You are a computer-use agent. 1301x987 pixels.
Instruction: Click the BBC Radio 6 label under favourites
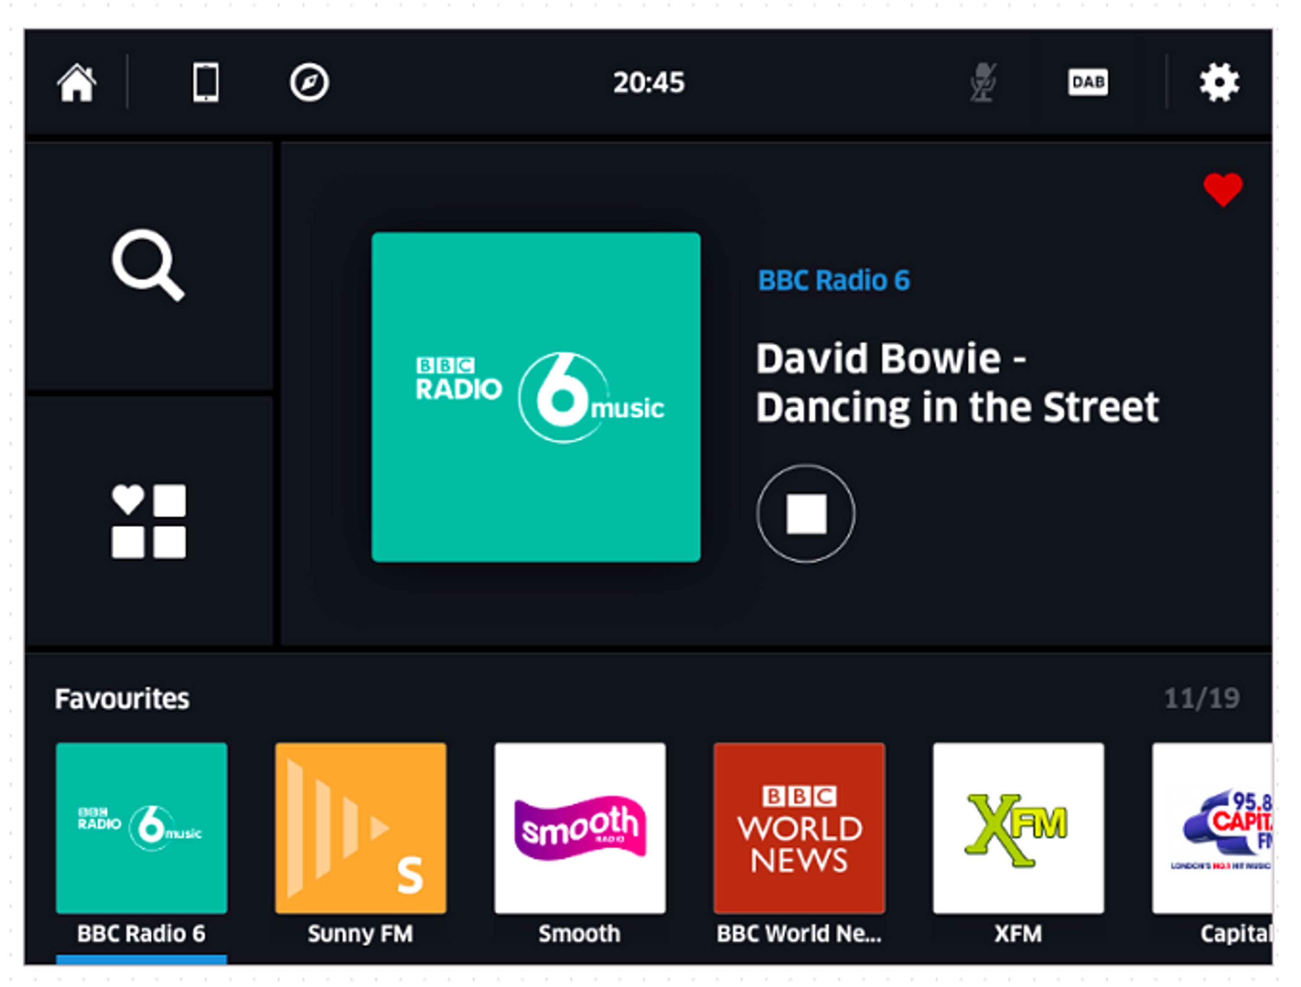[141, 934]
